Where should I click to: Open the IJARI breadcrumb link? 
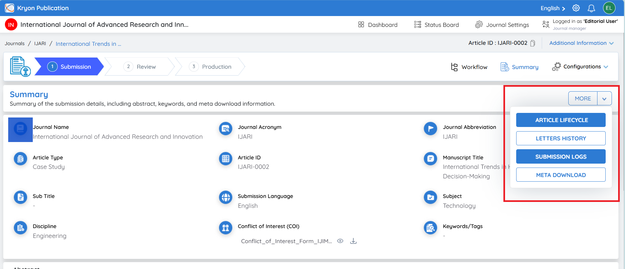pos(40,44)
